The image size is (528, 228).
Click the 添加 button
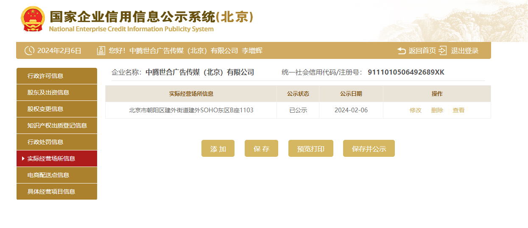coord(218,148)
